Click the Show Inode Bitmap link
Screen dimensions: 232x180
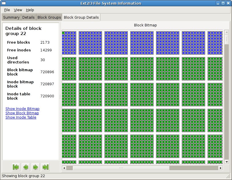point(22,109)
